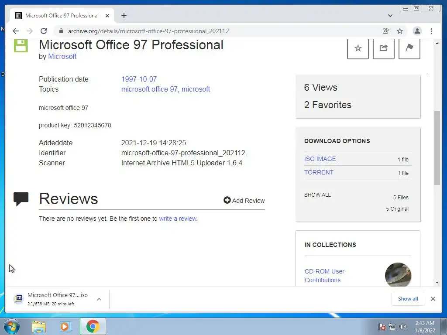Viewport: 447px width, 335px height.
Task: Click the padlock site info icon
Action: point(61,31)
